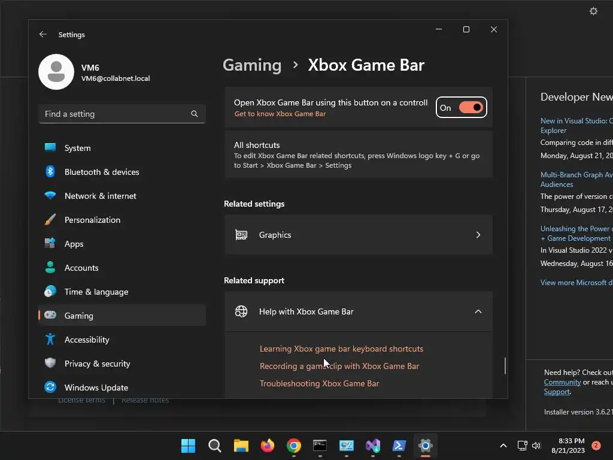Click the Gaming controller icon

click(x=50, y=315)
